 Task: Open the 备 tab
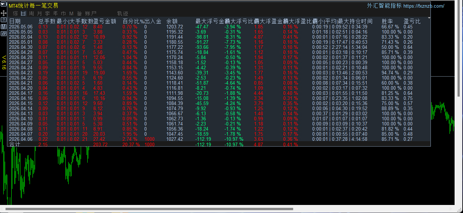tap(80, 13)
